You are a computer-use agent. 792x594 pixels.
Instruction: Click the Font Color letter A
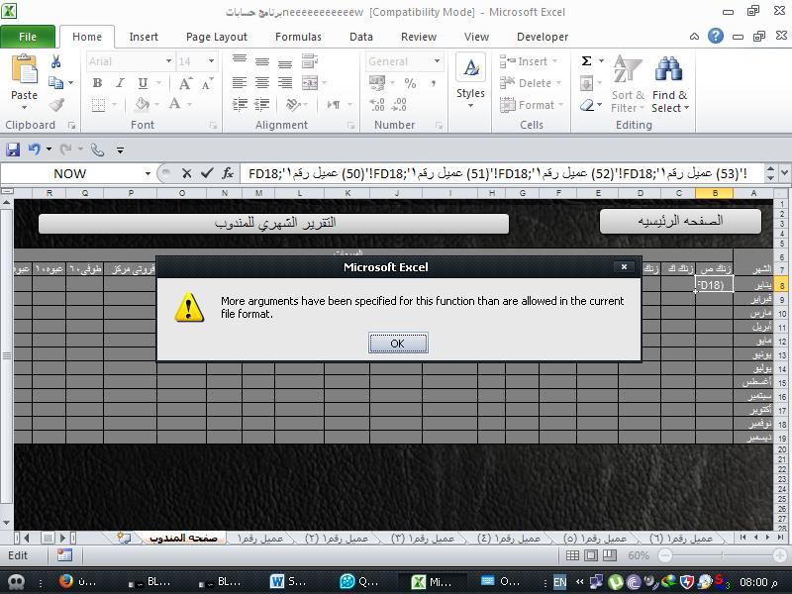coord(175,104)
